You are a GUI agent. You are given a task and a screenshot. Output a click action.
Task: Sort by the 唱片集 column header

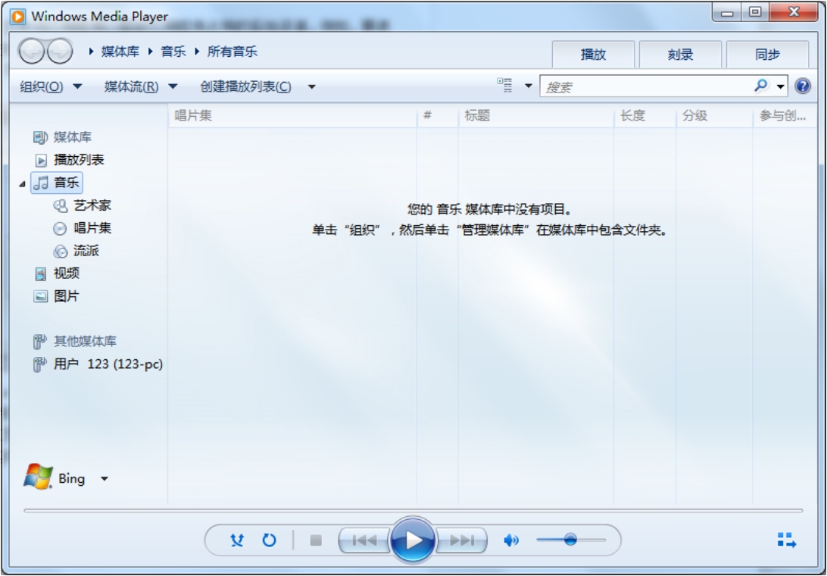pyautogui.click(x=292, y=116)
